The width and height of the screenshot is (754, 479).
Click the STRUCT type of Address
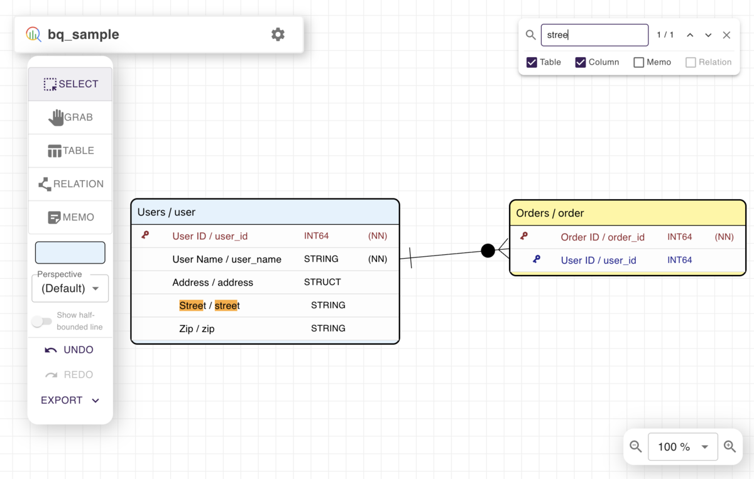pyautogui.click(x=322, y=282)
